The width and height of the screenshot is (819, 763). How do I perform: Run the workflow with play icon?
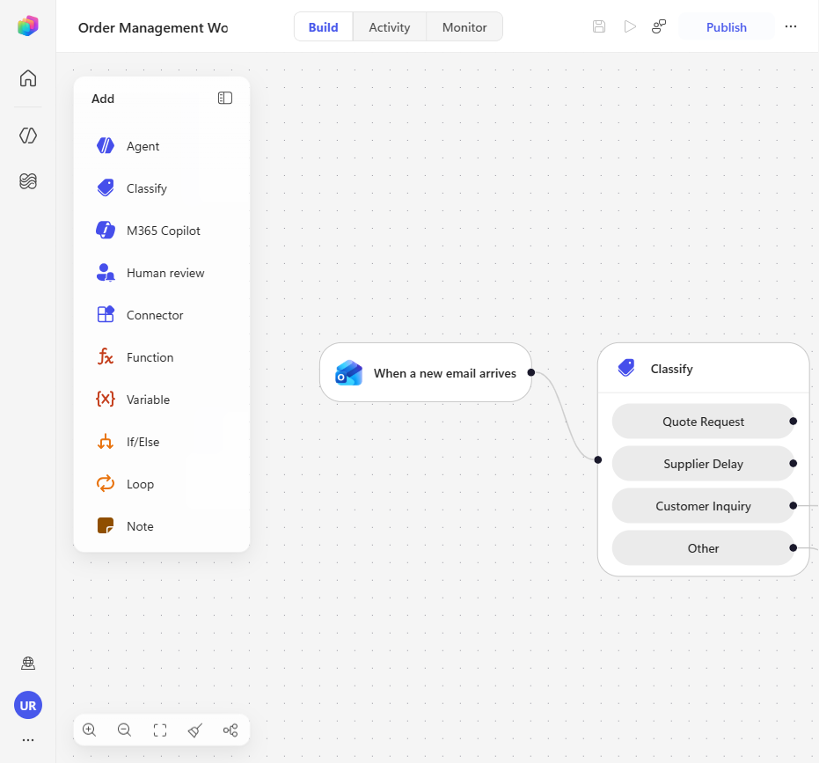(x=630, y=26)
